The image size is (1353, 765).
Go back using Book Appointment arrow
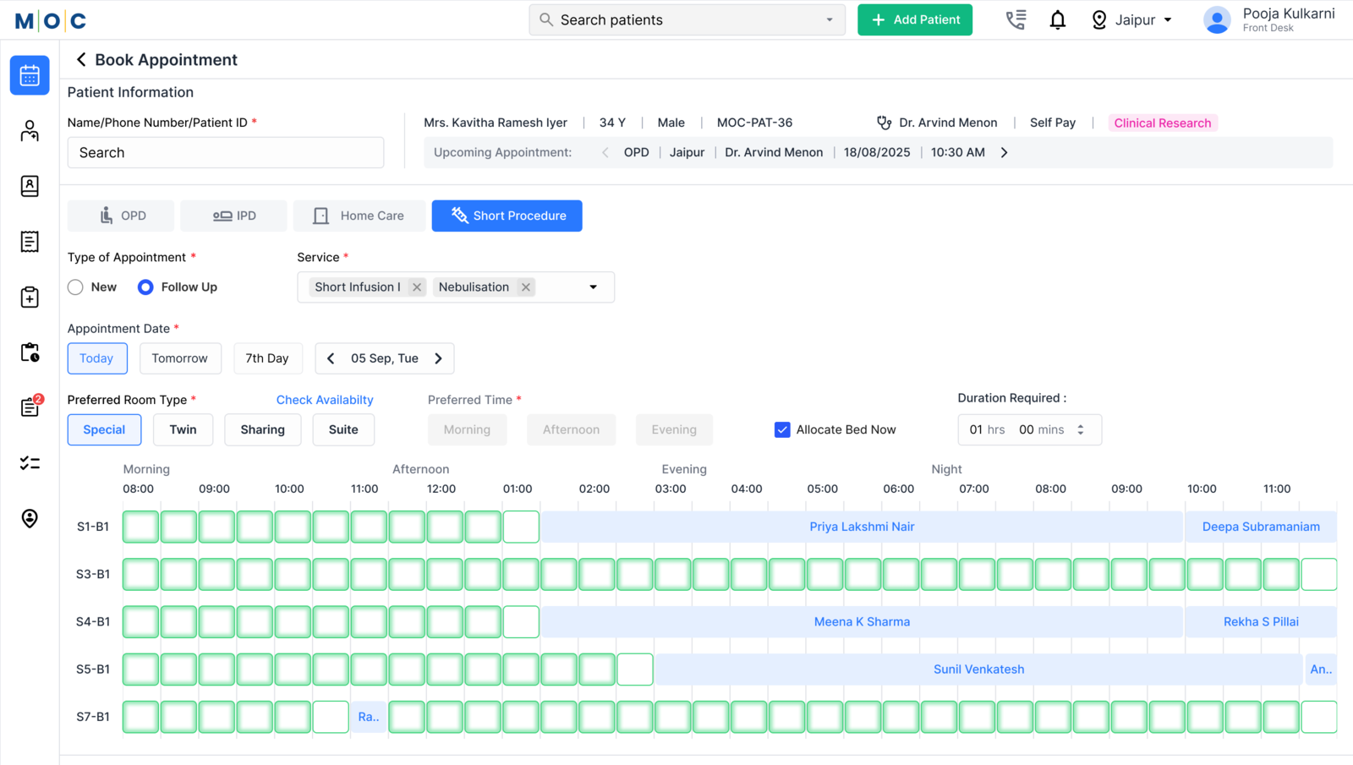click(81, 59)
